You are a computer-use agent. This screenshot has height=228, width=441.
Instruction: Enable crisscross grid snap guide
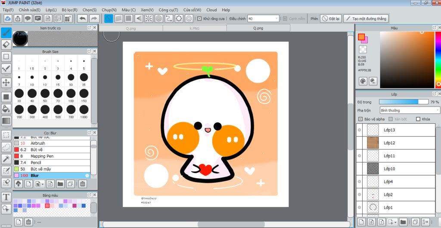128,19
